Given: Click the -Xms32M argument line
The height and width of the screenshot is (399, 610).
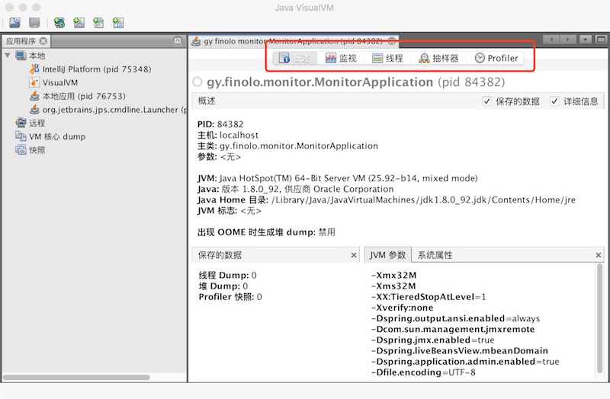Looking at the screenshot, I should click(393, 286).
